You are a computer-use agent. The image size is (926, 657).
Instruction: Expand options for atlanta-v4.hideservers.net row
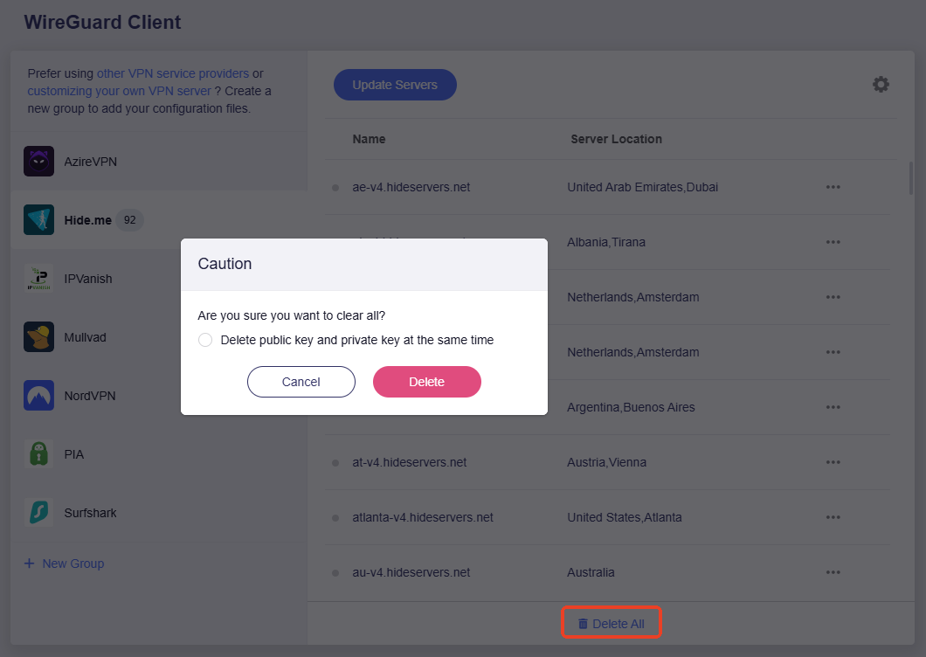[x=833, y=517]
